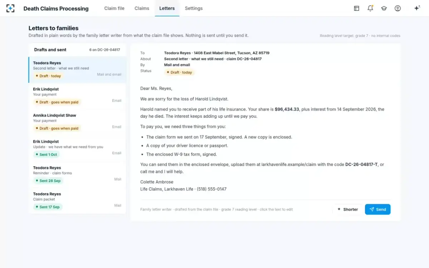Click the claim form bullet about 17 September
429x268 pixels.
point(219,137)
